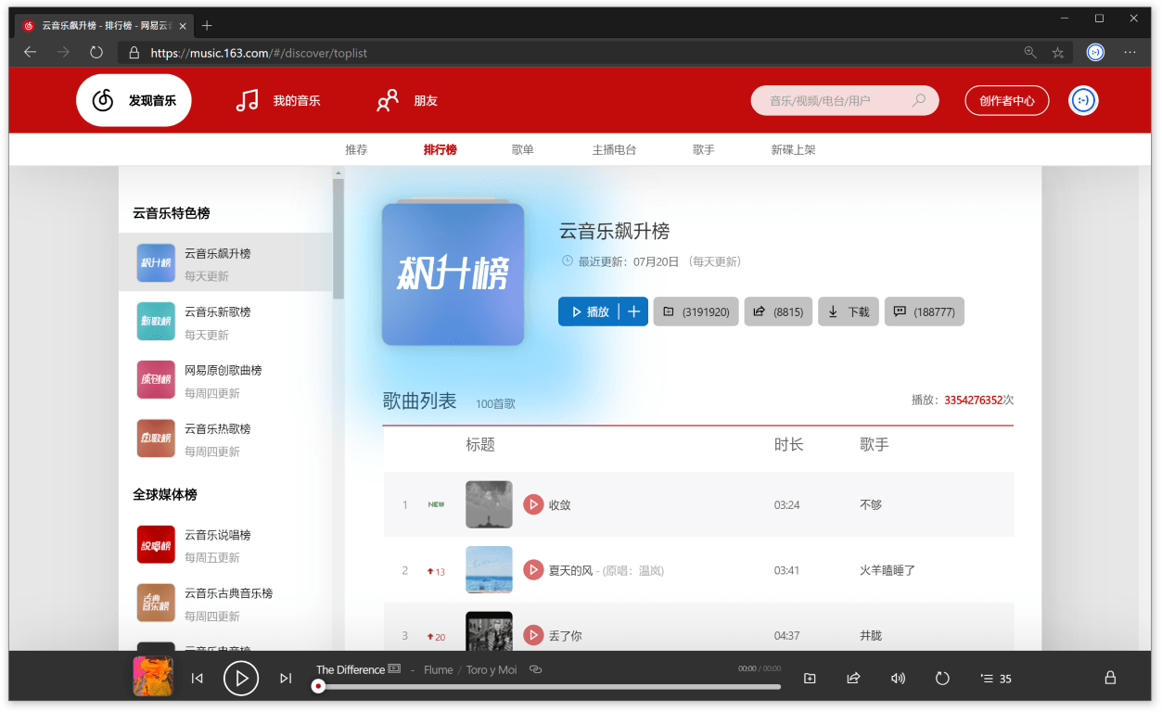Switch to the 新碟上架 sub tab
Image resolution: width=1162 pixels, height=712 pixels.
(x=794, y=150)
